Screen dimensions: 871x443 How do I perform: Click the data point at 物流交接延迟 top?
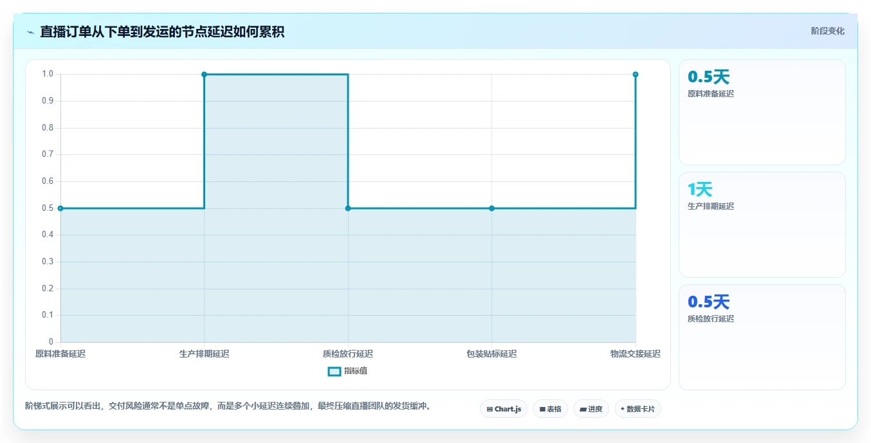[x=636, y=75]
